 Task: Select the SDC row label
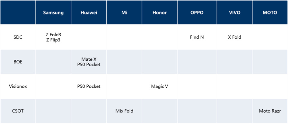(x=18, y=37)
